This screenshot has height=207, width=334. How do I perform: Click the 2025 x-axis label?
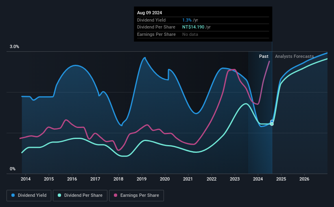click(281, 179)
